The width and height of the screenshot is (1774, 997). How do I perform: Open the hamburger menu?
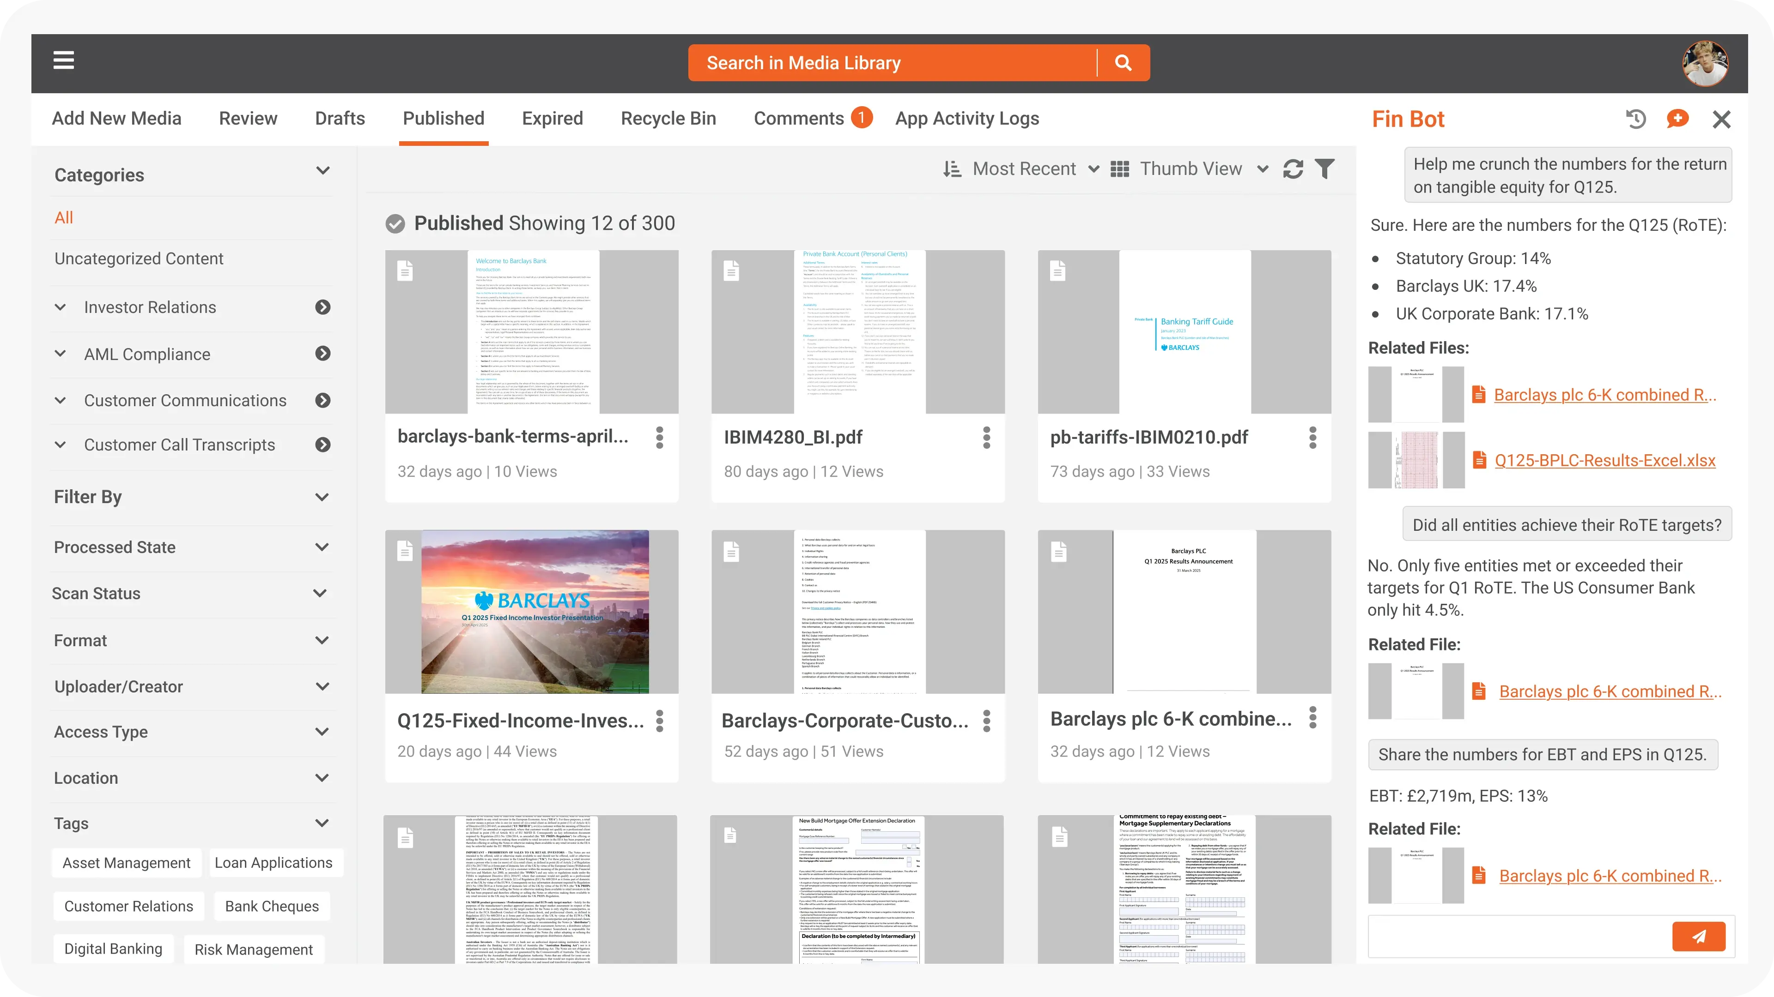(x=63, y=60)
